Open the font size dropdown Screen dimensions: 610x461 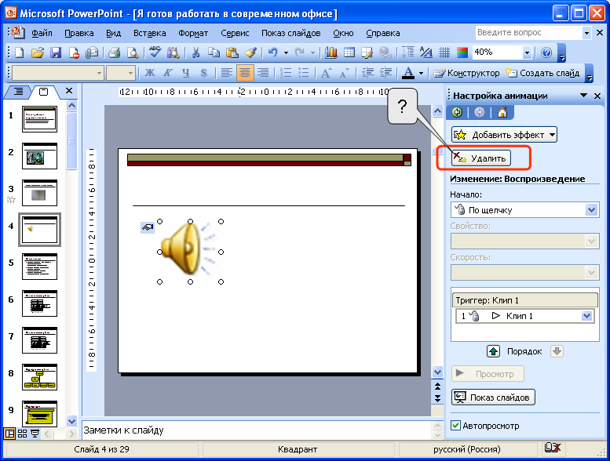[x=130, y=73]
